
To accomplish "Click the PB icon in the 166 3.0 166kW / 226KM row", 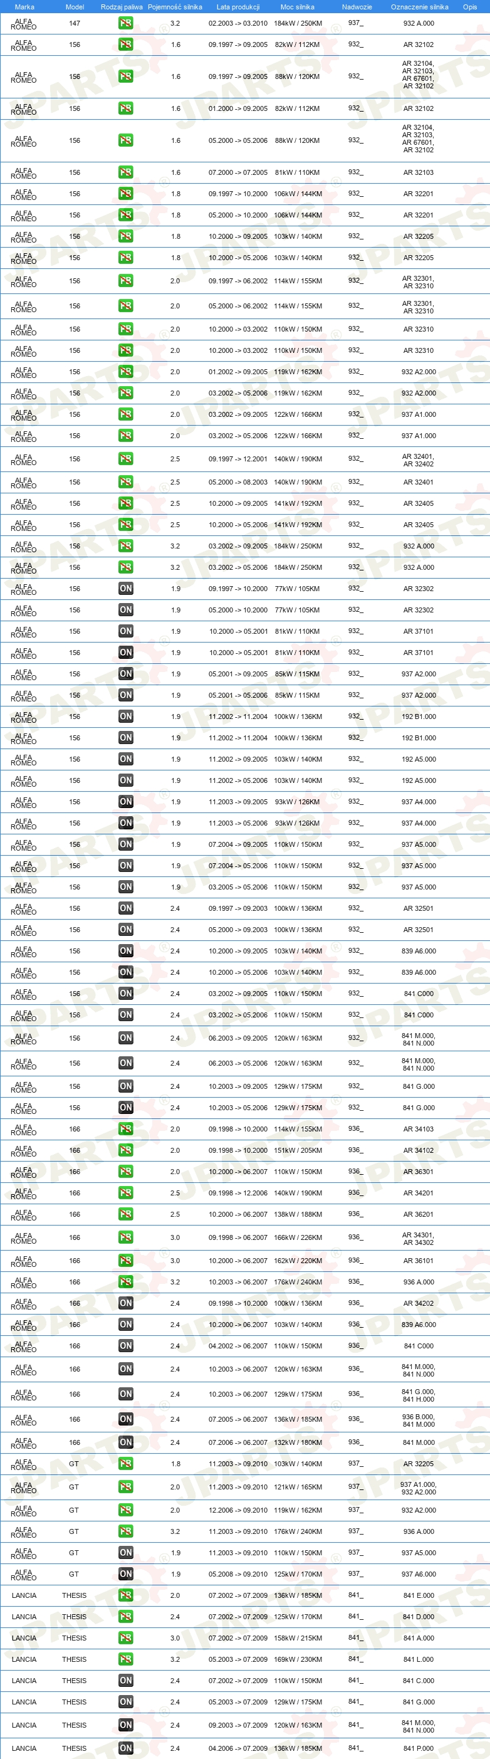I will pyautogui.click(x=125, y=1237).
